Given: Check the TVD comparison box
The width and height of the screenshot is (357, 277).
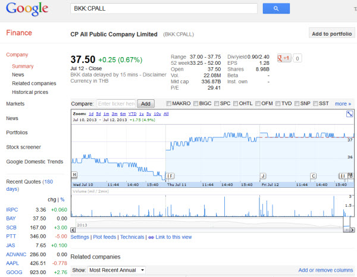Looking at the screenshot, I should tap(278, 103).
